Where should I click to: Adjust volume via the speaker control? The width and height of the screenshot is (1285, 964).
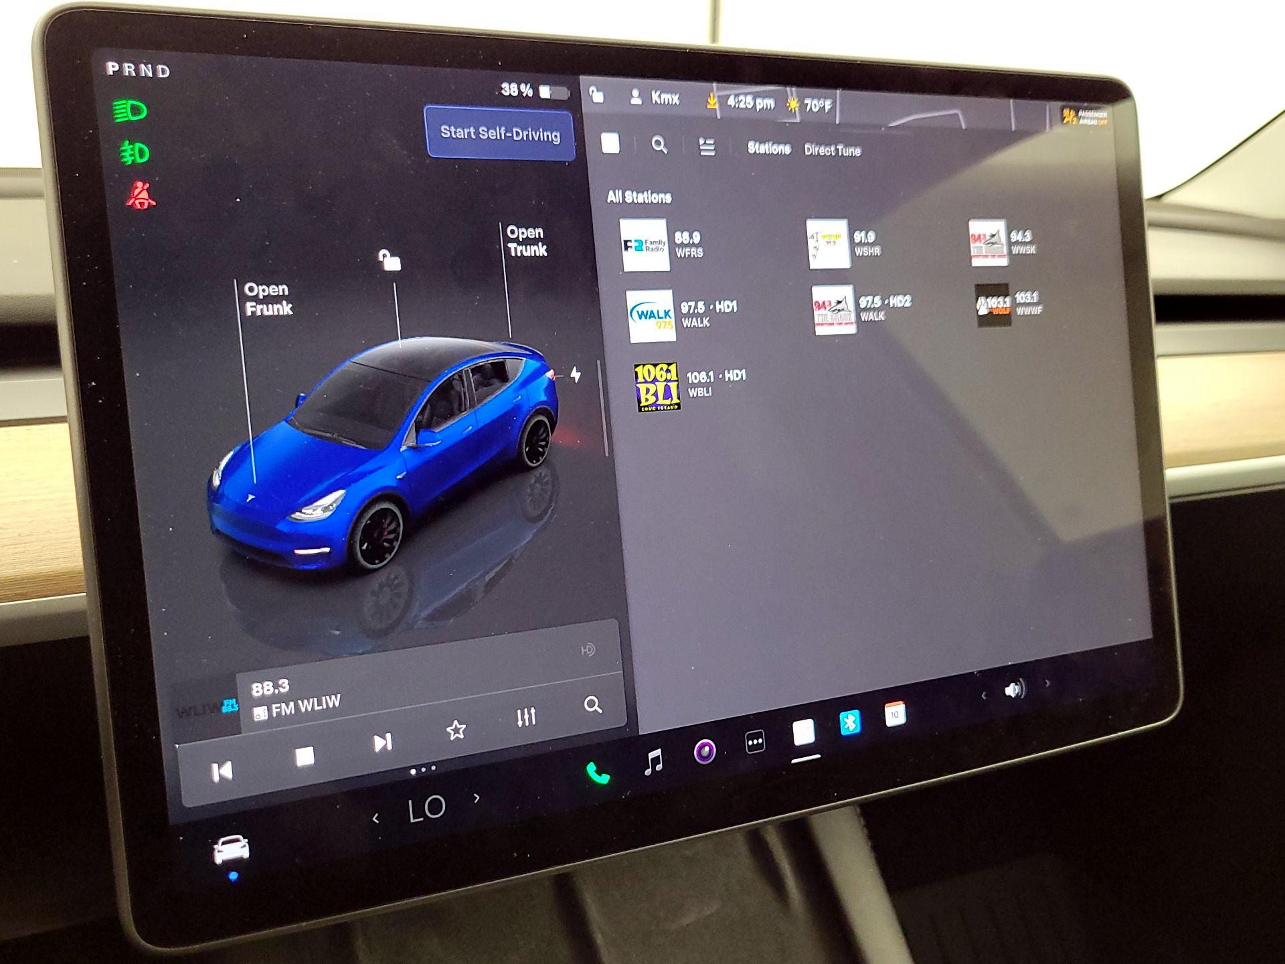tap(1013, 688)
